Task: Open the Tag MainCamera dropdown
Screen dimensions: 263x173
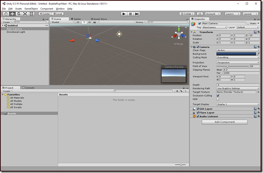Action: 215,27
